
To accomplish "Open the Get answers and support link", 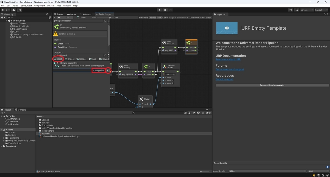I will click(230, 69).
